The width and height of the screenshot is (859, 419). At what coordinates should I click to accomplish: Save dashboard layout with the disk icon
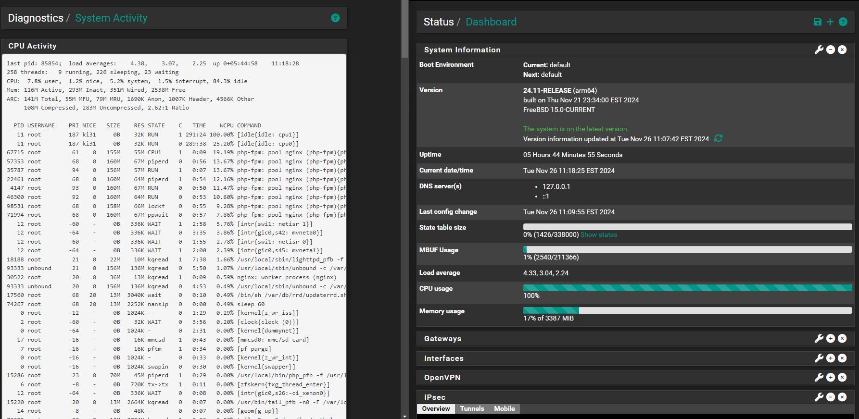(818, 22)
